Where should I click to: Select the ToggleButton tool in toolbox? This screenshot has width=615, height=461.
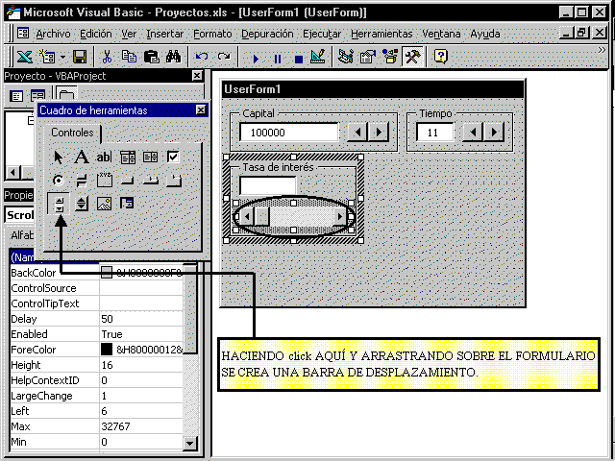pyautogui.click(x=81, y=181)
